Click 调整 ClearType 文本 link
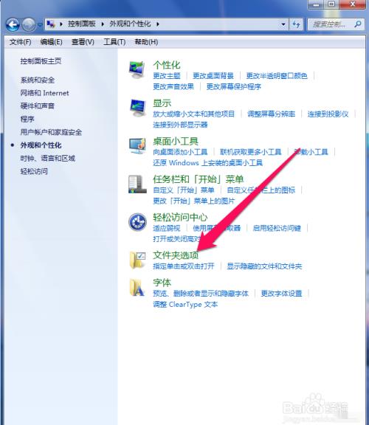369x425 pixels. (x=185, y=305)
